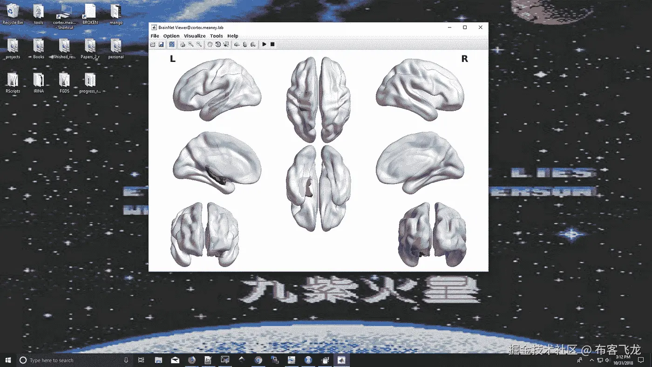Select the Recycle Bin desktop icon

point(13,14)
